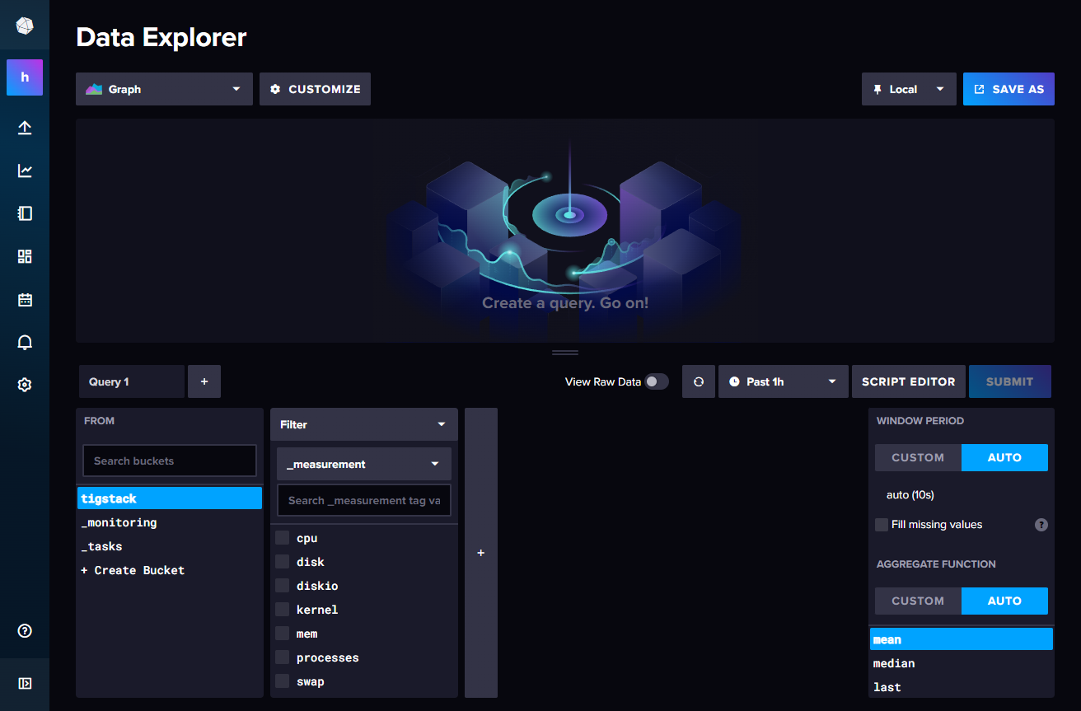Click Create Bucket link
Viewport: 1081px width, 711px height.
click(x=133, y=569)
